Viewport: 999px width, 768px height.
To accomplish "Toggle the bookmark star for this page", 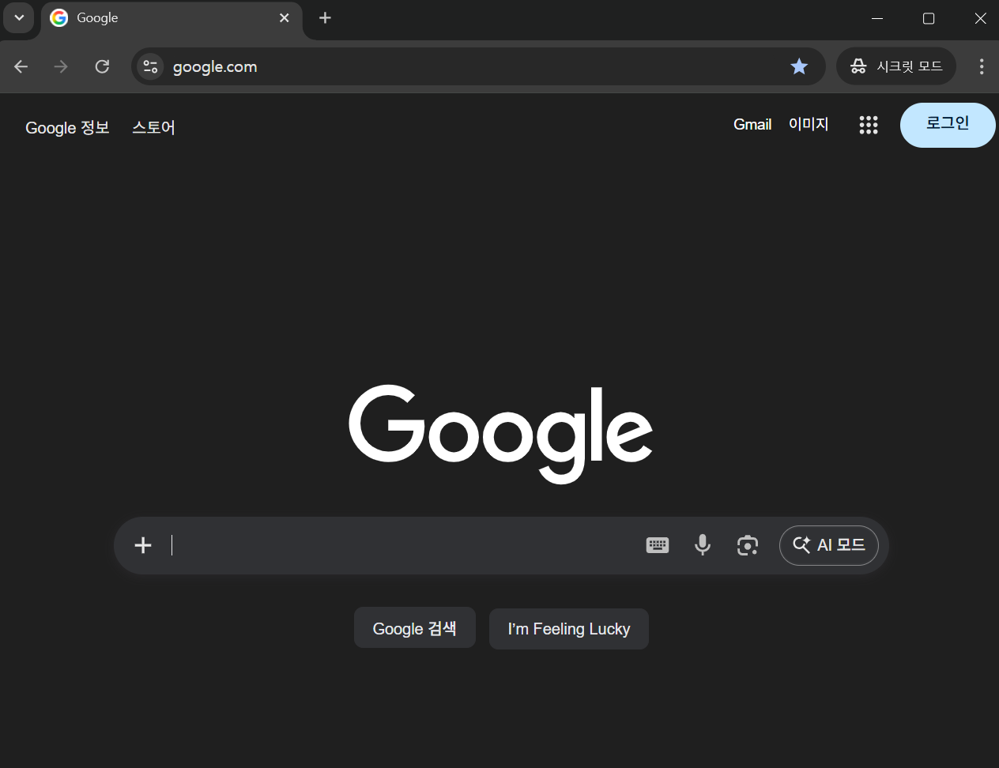I will click(799, 66).
